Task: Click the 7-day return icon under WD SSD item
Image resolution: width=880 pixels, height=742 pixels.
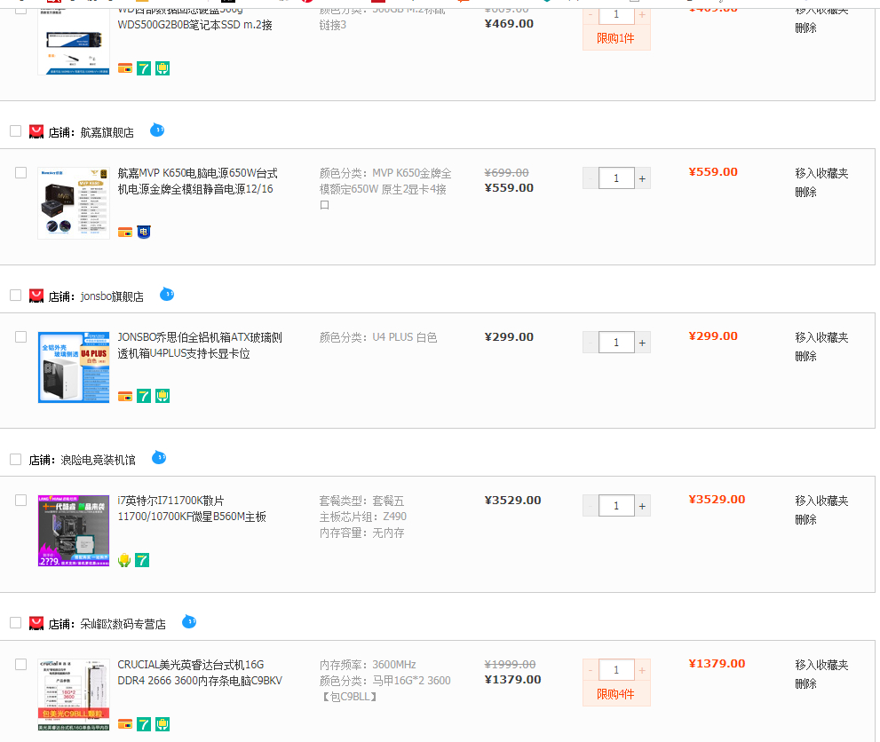Action: coord(144,68)
